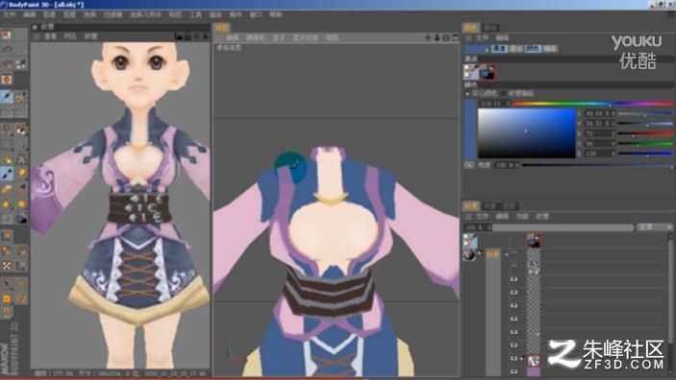
Task: Select the white four-arrow move icon
Action: coord(7,266)
